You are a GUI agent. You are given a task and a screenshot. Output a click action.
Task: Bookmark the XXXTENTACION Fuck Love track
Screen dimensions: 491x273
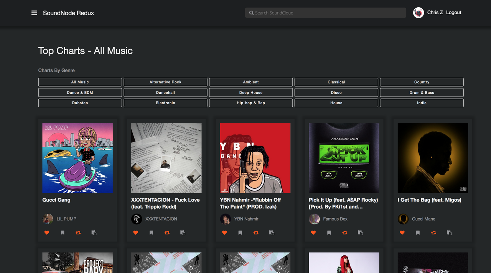pyautogui.click(x=151, y=232)
